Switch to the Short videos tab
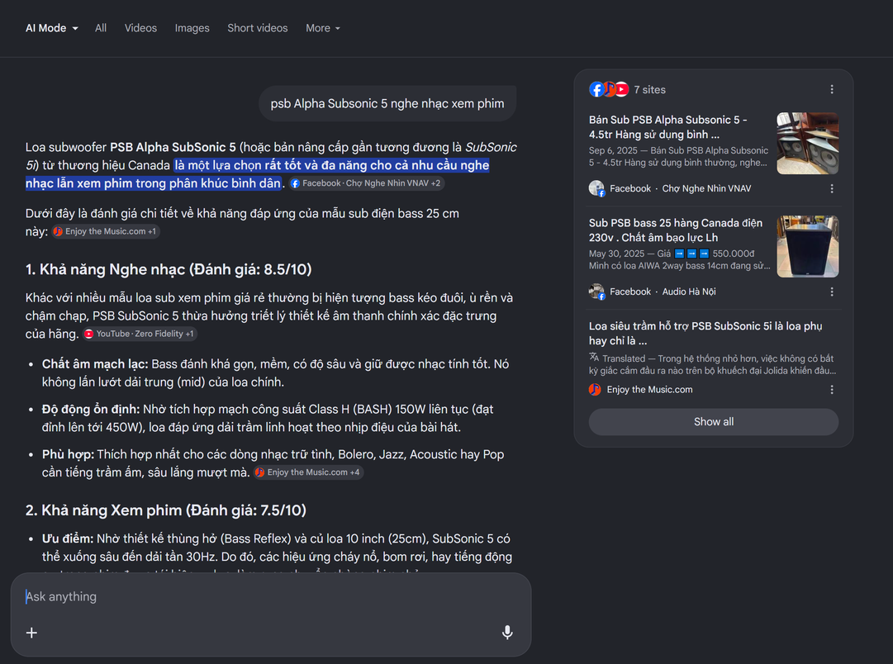The width and height of the screenshot is (893, 664). tap(258, 28)
